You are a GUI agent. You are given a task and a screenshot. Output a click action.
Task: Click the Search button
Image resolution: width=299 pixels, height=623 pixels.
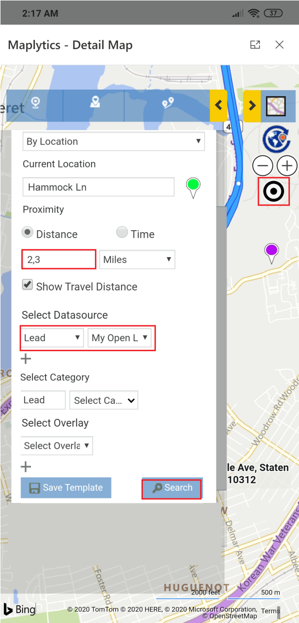[172, 488]
